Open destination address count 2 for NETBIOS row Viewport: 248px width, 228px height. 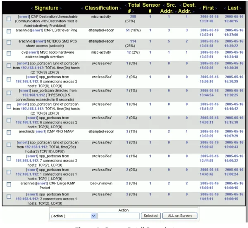(x=187, y=41)
